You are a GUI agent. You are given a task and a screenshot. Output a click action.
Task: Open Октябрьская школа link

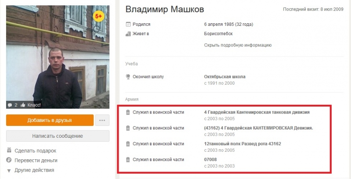(x=225, y=77)
